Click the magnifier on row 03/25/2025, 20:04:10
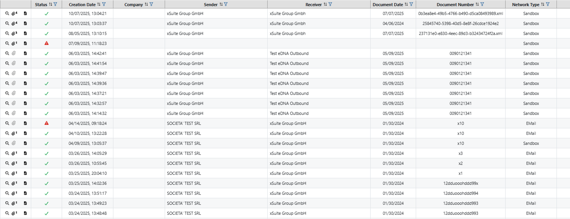The width and height of the screenshot is (570, 219). [x=7, y=173]
